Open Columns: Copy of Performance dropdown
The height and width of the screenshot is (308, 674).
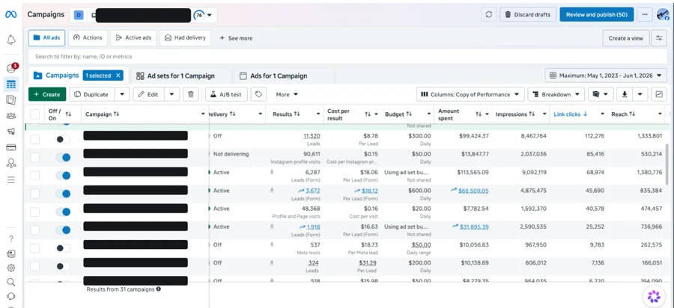click(470, 94)
